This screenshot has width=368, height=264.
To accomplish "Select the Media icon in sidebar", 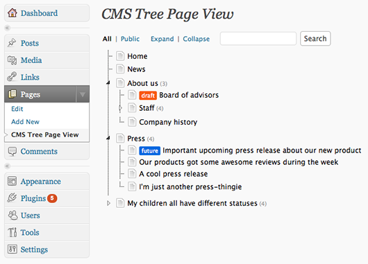I will [x=12, y=60].
